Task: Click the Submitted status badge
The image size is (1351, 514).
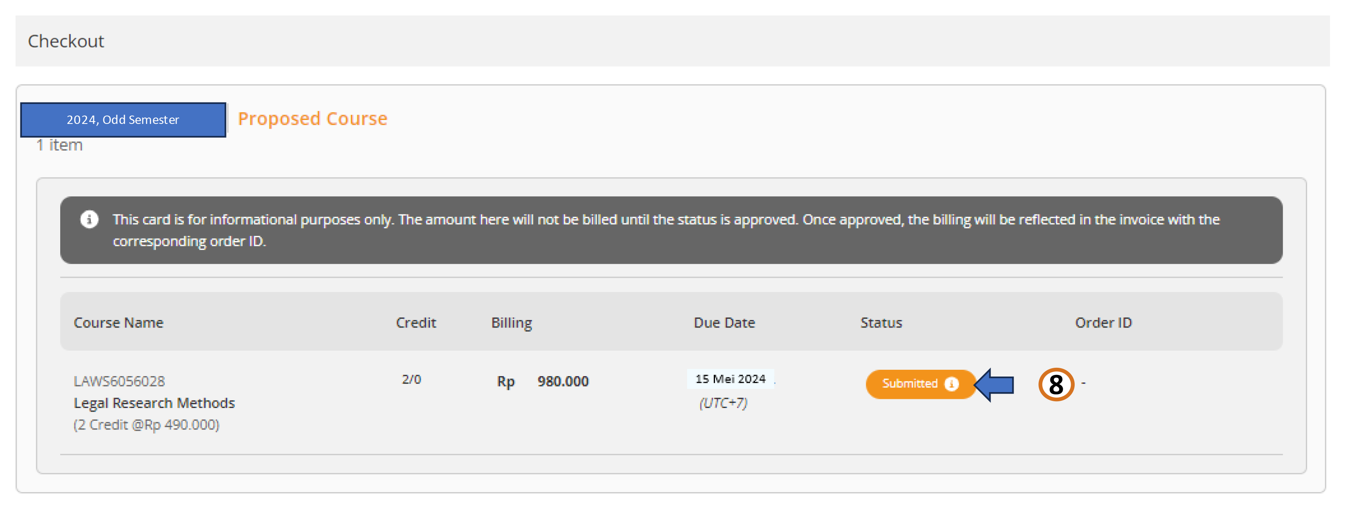Action: coord(910,384)
